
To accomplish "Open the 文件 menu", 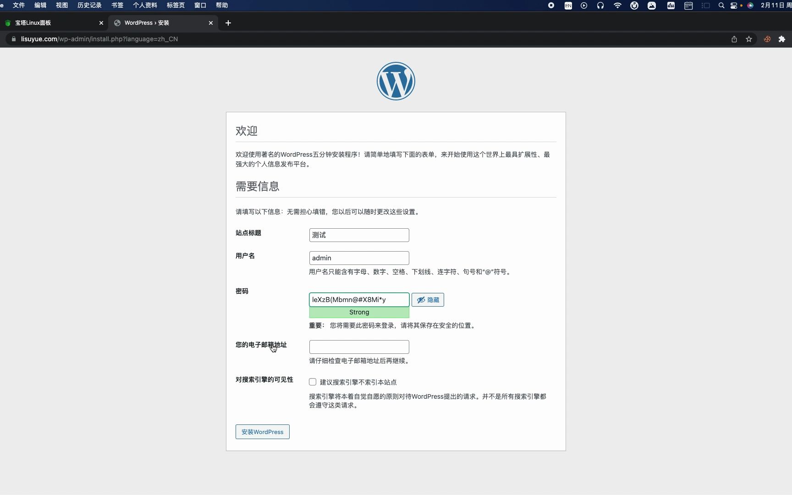I will (x=19, y=5).
